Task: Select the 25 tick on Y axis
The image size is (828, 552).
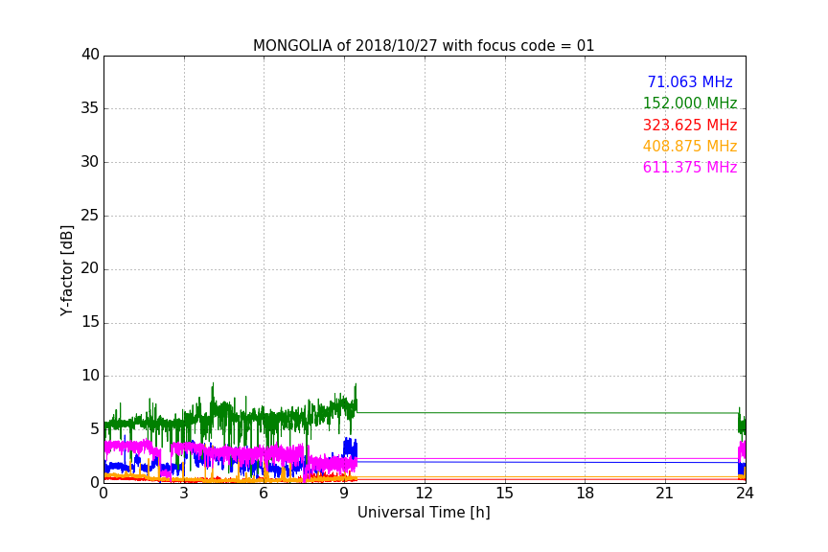Action: (x=90, y=216)
